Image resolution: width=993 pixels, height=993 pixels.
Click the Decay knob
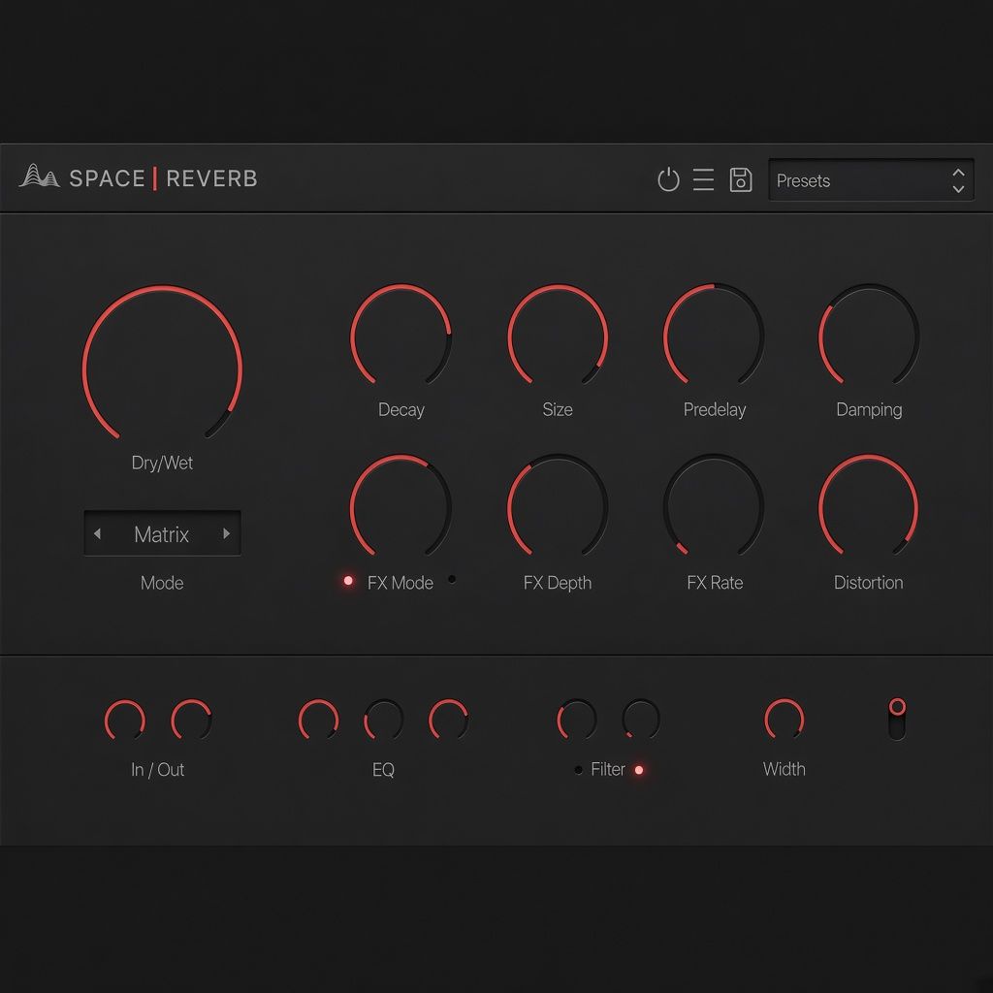pos(400,335)
